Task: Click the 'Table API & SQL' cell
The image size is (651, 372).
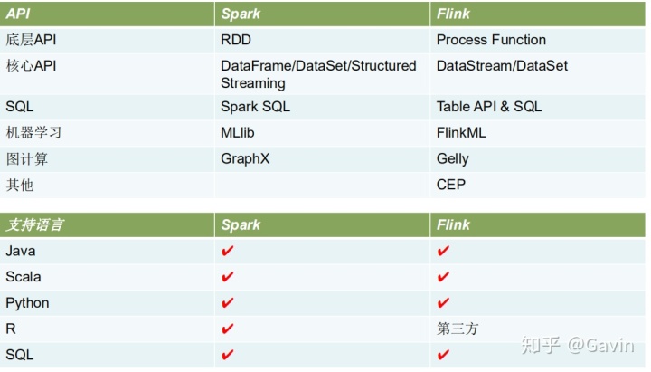Action: [x=489, y=107]
